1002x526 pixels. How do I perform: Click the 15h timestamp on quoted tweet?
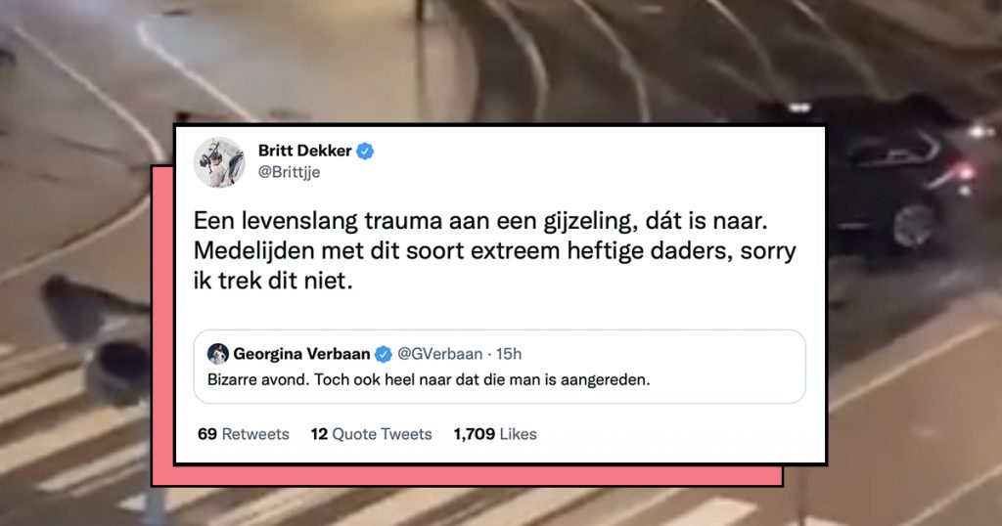click(x=509, y=354)
